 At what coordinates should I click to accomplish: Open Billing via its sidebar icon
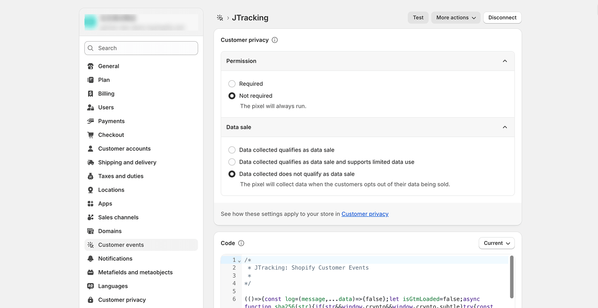(x=90, y=94)
